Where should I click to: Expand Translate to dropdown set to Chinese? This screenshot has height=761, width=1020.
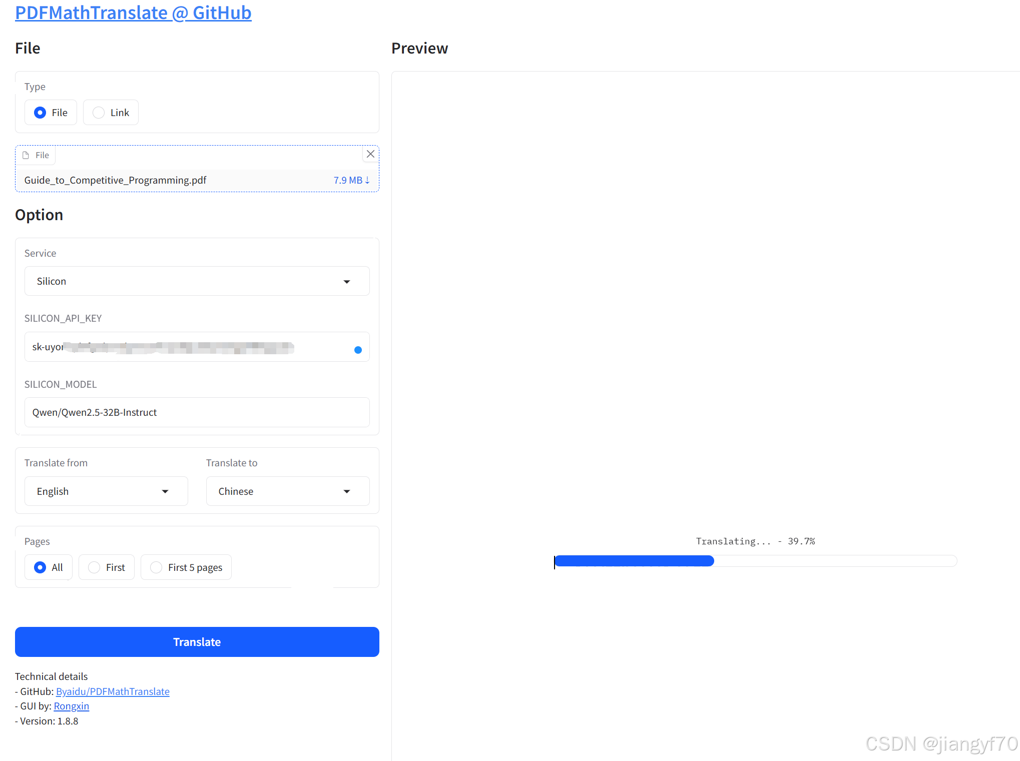[x=287, y=491]
